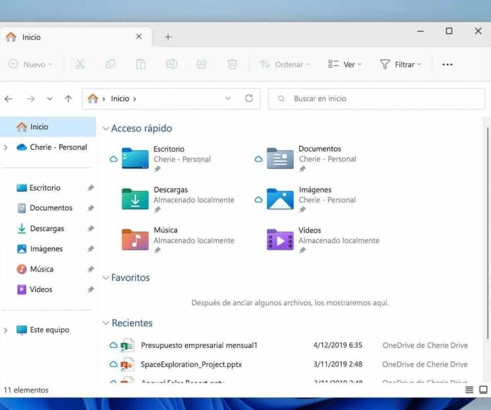Image resolution: width=491 pixels, height=410 pixels.
Task: Click the date 3/11/2019 2:48 of SpaceExploration_Project.pptx
Action: [x=338, y=365]
